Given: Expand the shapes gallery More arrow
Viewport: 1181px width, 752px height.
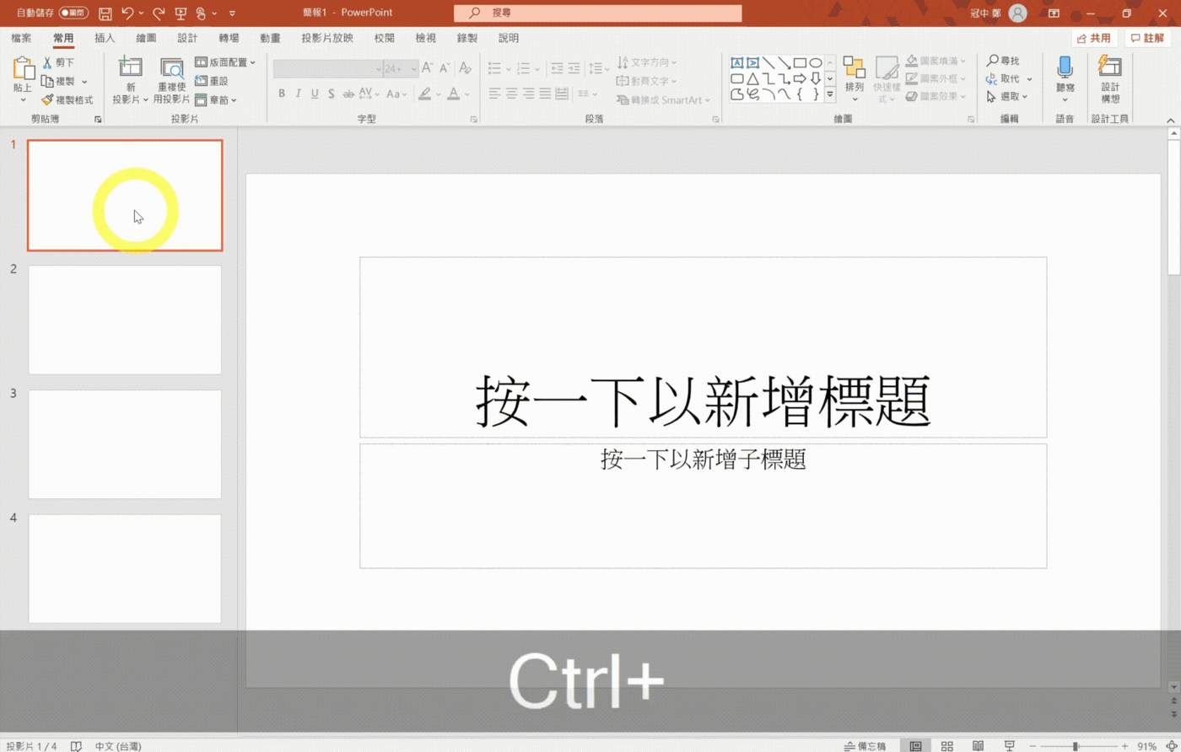Looking at the screenshot, I should click(830, 94).
